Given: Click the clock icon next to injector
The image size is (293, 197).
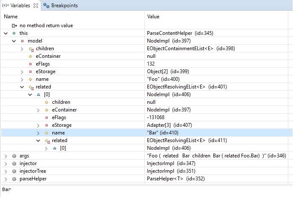Looking at the screenshot, I should pos(14,163).
